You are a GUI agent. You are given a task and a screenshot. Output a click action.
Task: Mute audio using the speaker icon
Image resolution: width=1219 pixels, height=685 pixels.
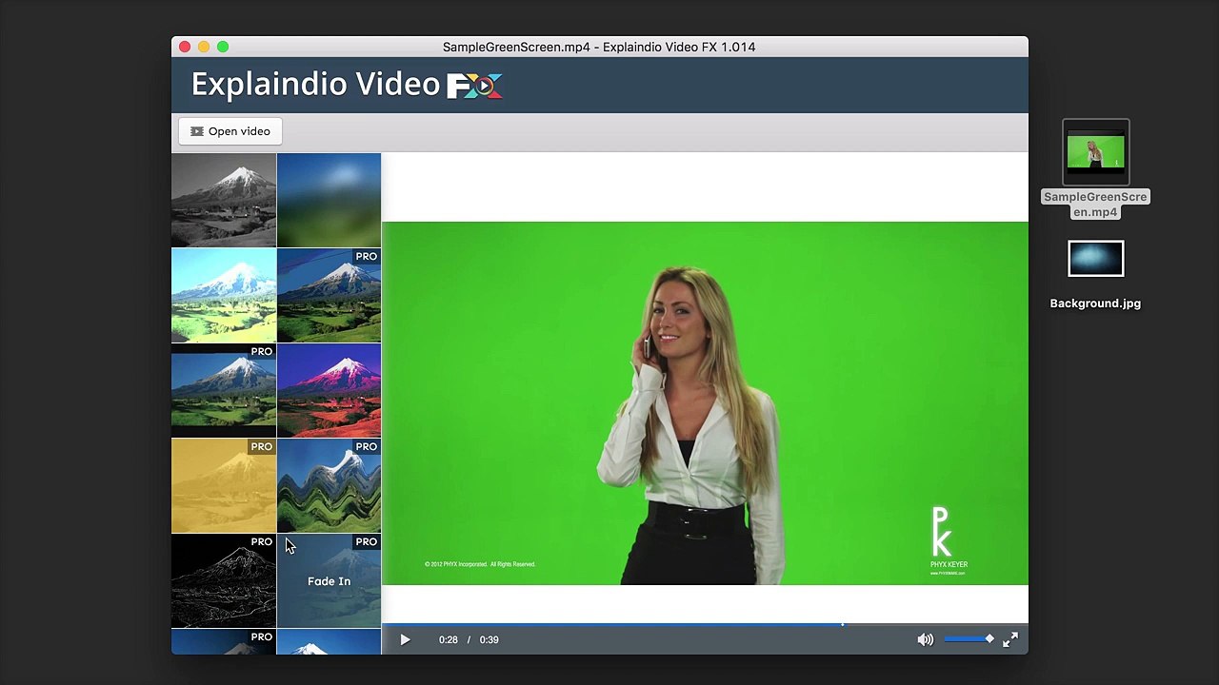click(x=925, y=640)
